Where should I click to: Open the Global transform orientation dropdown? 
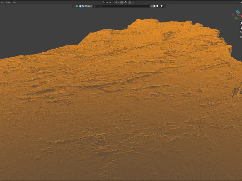(109, 2)
